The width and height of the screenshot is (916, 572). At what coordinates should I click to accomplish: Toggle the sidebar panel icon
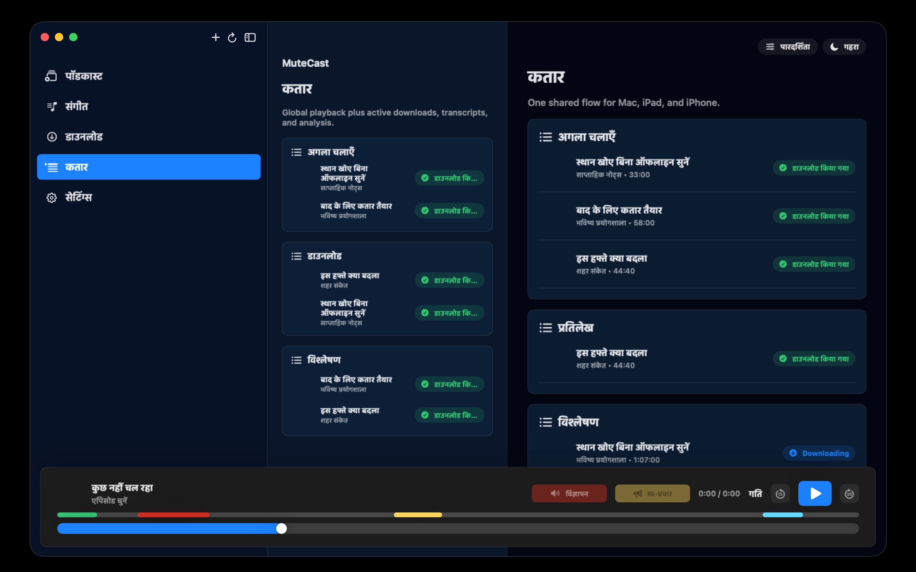click(x=250, y=37)
